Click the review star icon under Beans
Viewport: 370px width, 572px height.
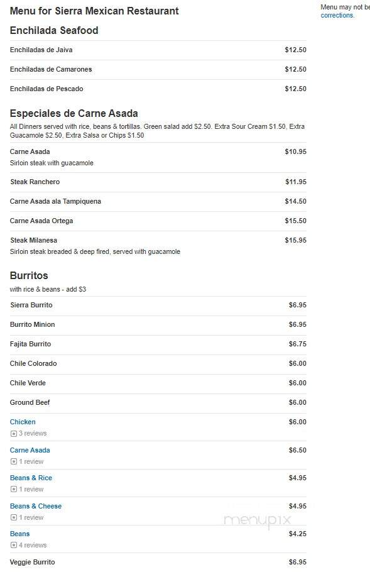tap(14, 546)
